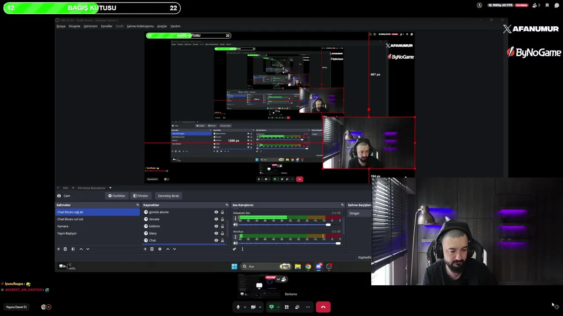
Task: Toggle the Discord microphone mute button
Action: tap(238, 307)
